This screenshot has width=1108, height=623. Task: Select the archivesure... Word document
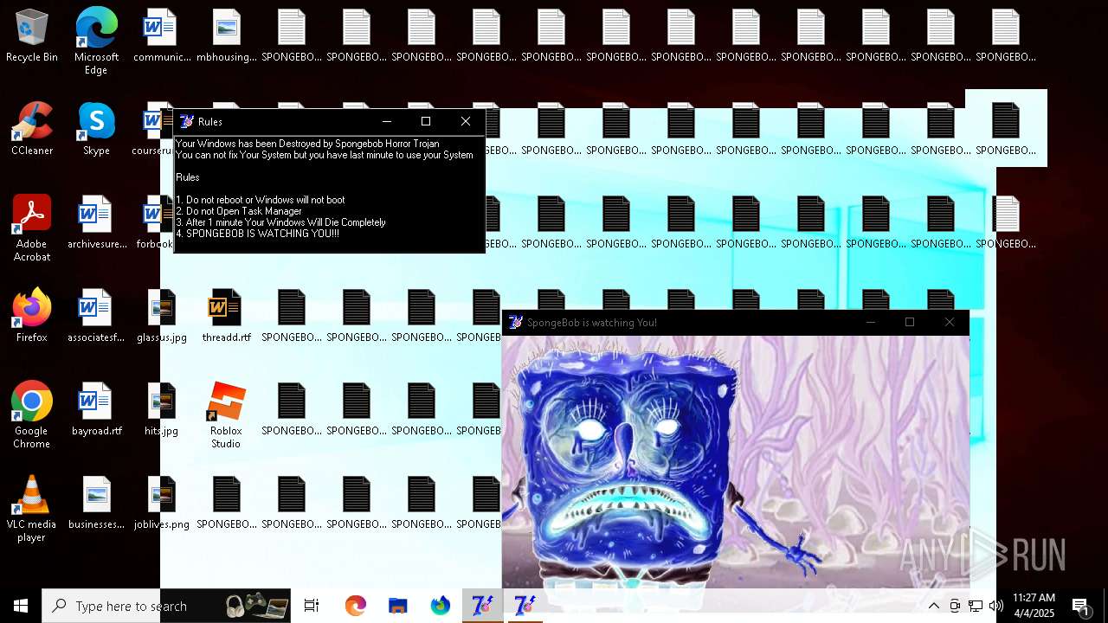pyautogui.click(x=96, y=223)
